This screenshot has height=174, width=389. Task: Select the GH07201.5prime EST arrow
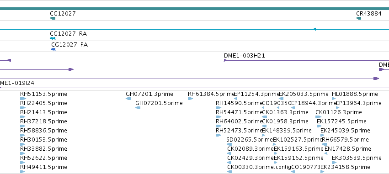[138, 108]
